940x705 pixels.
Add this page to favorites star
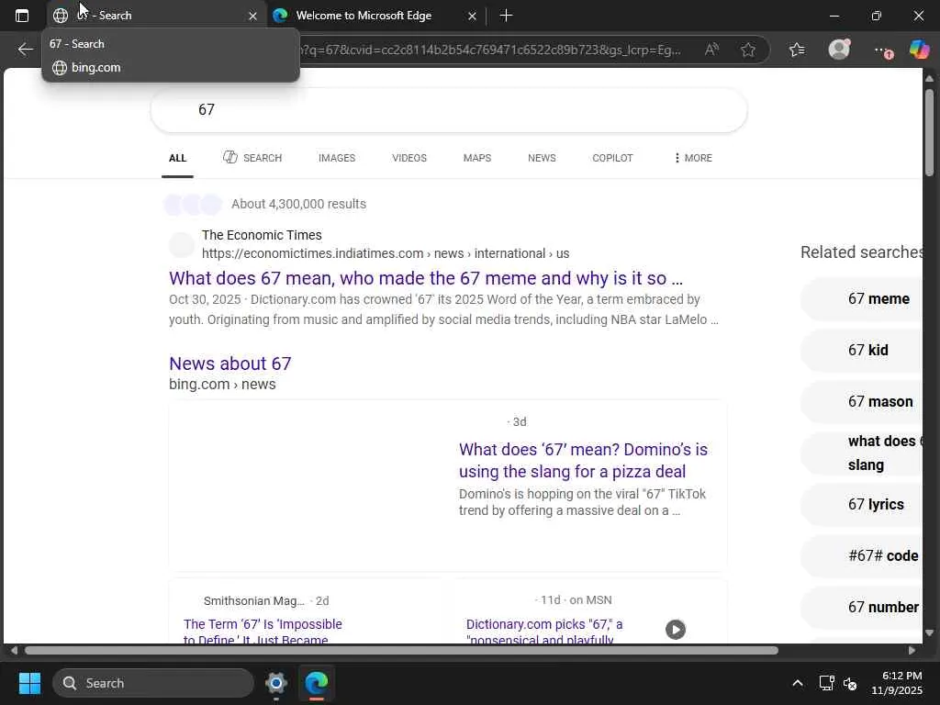click(747, 50)
